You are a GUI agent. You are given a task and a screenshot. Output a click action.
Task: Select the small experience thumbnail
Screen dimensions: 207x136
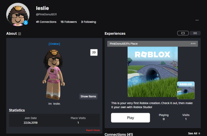pyautogui.click(x=186, y=90)
